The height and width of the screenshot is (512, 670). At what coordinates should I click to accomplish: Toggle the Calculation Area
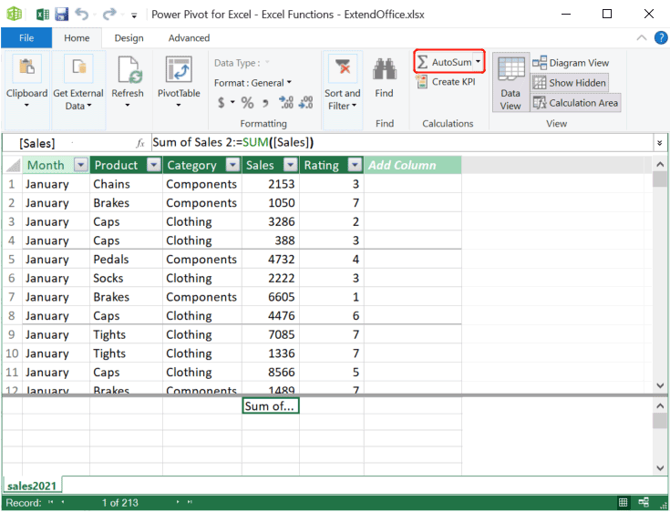coord(575,103)
